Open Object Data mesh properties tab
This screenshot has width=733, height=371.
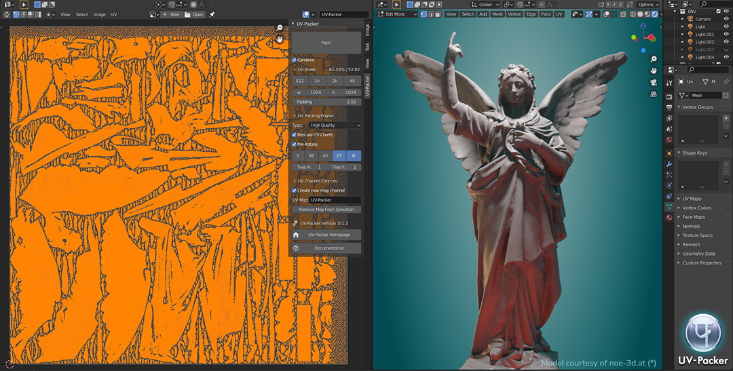point(669,206)
